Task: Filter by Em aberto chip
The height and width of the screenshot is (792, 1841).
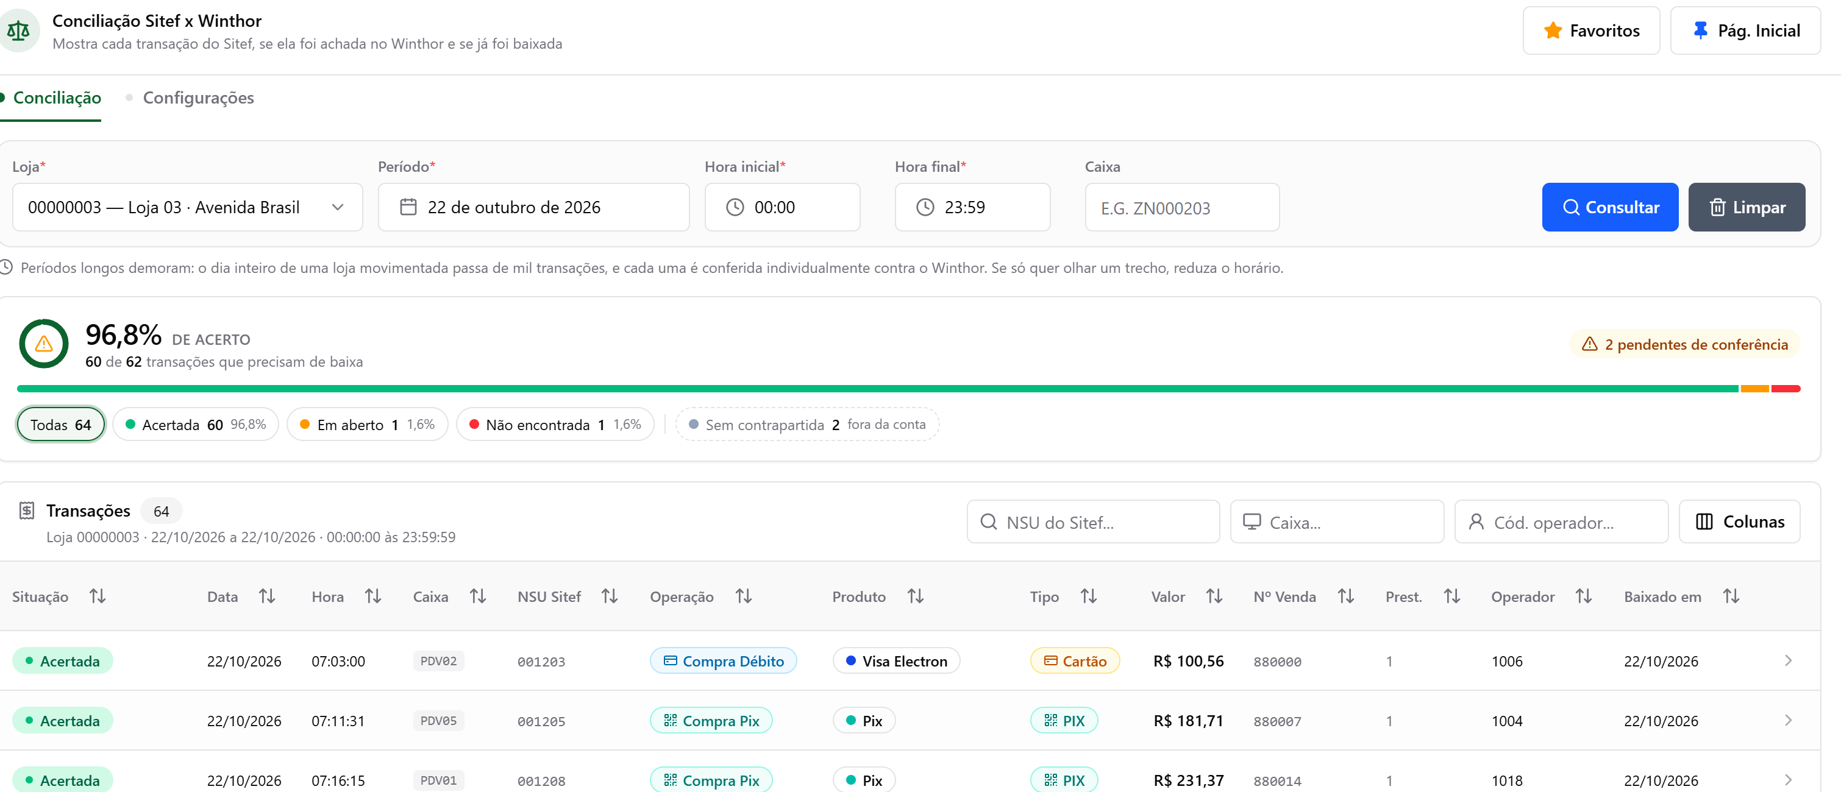Action: point(368,424)
